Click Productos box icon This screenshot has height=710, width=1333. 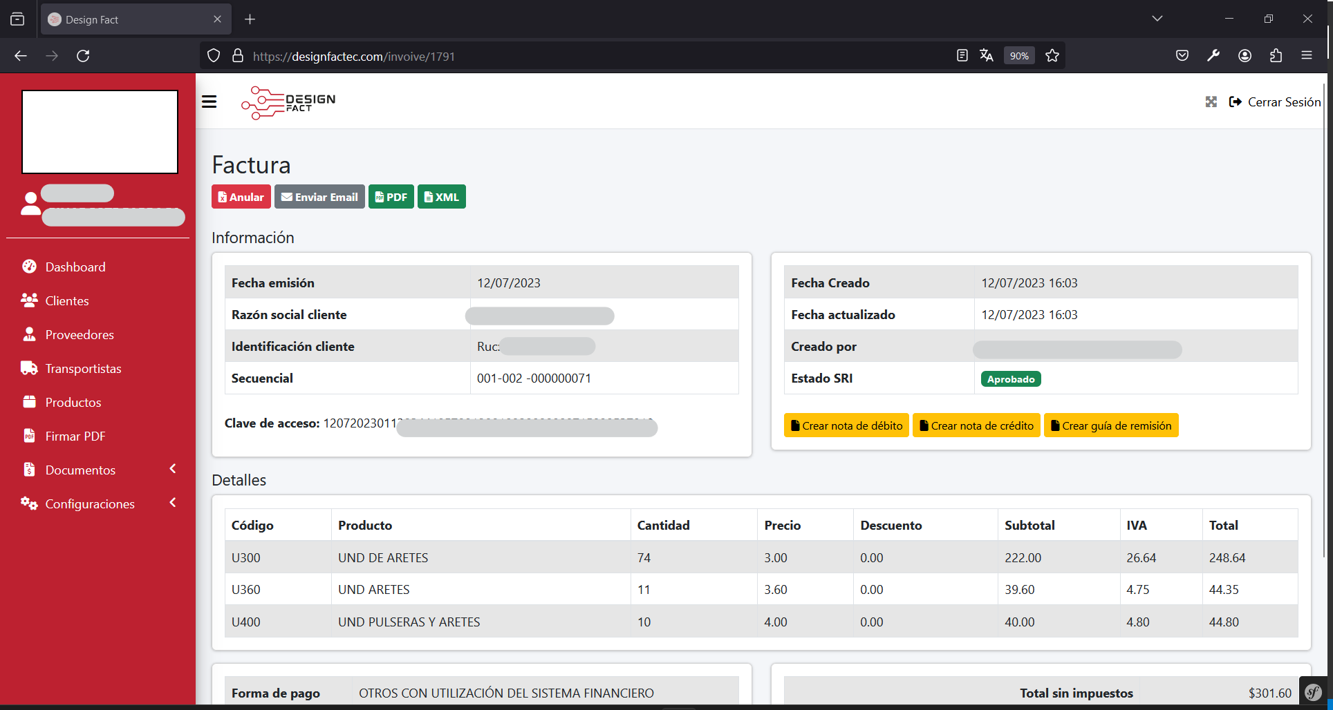click(29, 401)
